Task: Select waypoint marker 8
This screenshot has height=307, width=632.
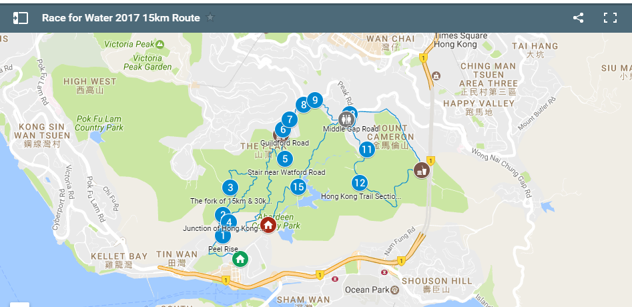Action: point(304,105)
